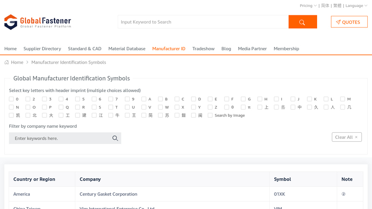Enable the letter Z checkbox
Screen dimensions: 372x209
[210, 107]
